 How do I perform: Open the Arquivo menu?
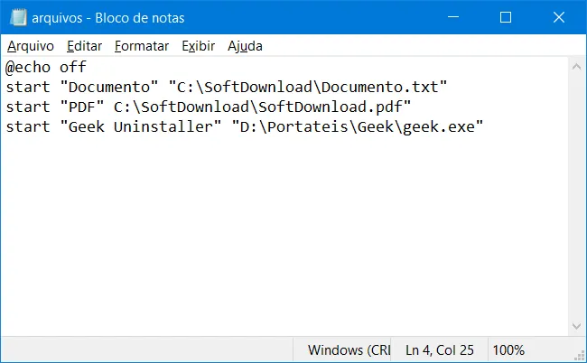coord(31,46)
